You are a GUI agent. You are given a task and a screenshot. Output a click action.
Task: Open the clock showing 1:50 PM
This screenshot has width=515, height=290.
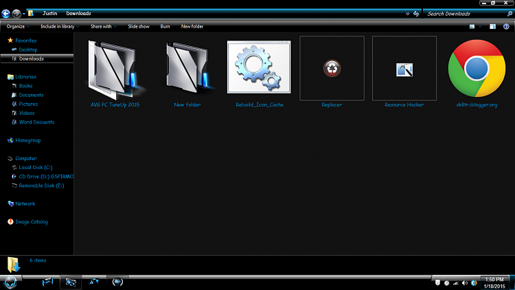[494, 282]
